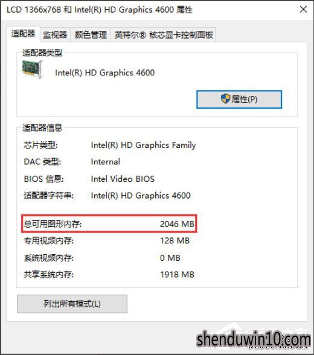Click the 属性(P) button

pyautogui.click(x=239, y=100)
